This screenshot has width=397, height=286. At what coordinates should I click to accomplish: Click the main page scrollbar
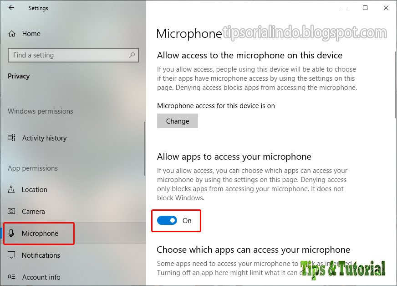coord(395,84)
